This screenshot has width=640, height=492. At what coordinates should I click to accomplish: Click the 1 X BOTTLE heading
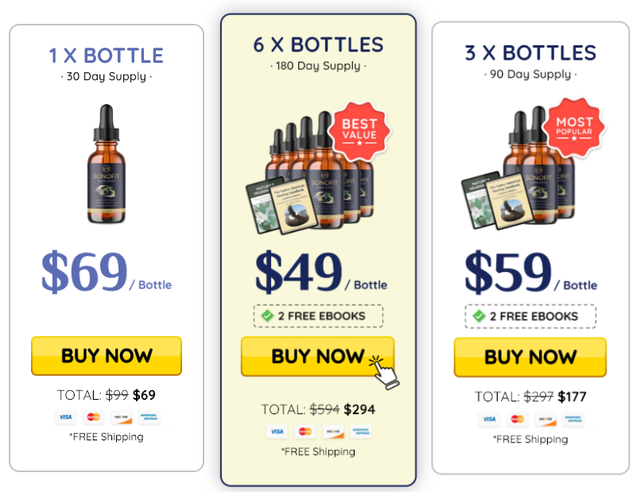point(106,56)
